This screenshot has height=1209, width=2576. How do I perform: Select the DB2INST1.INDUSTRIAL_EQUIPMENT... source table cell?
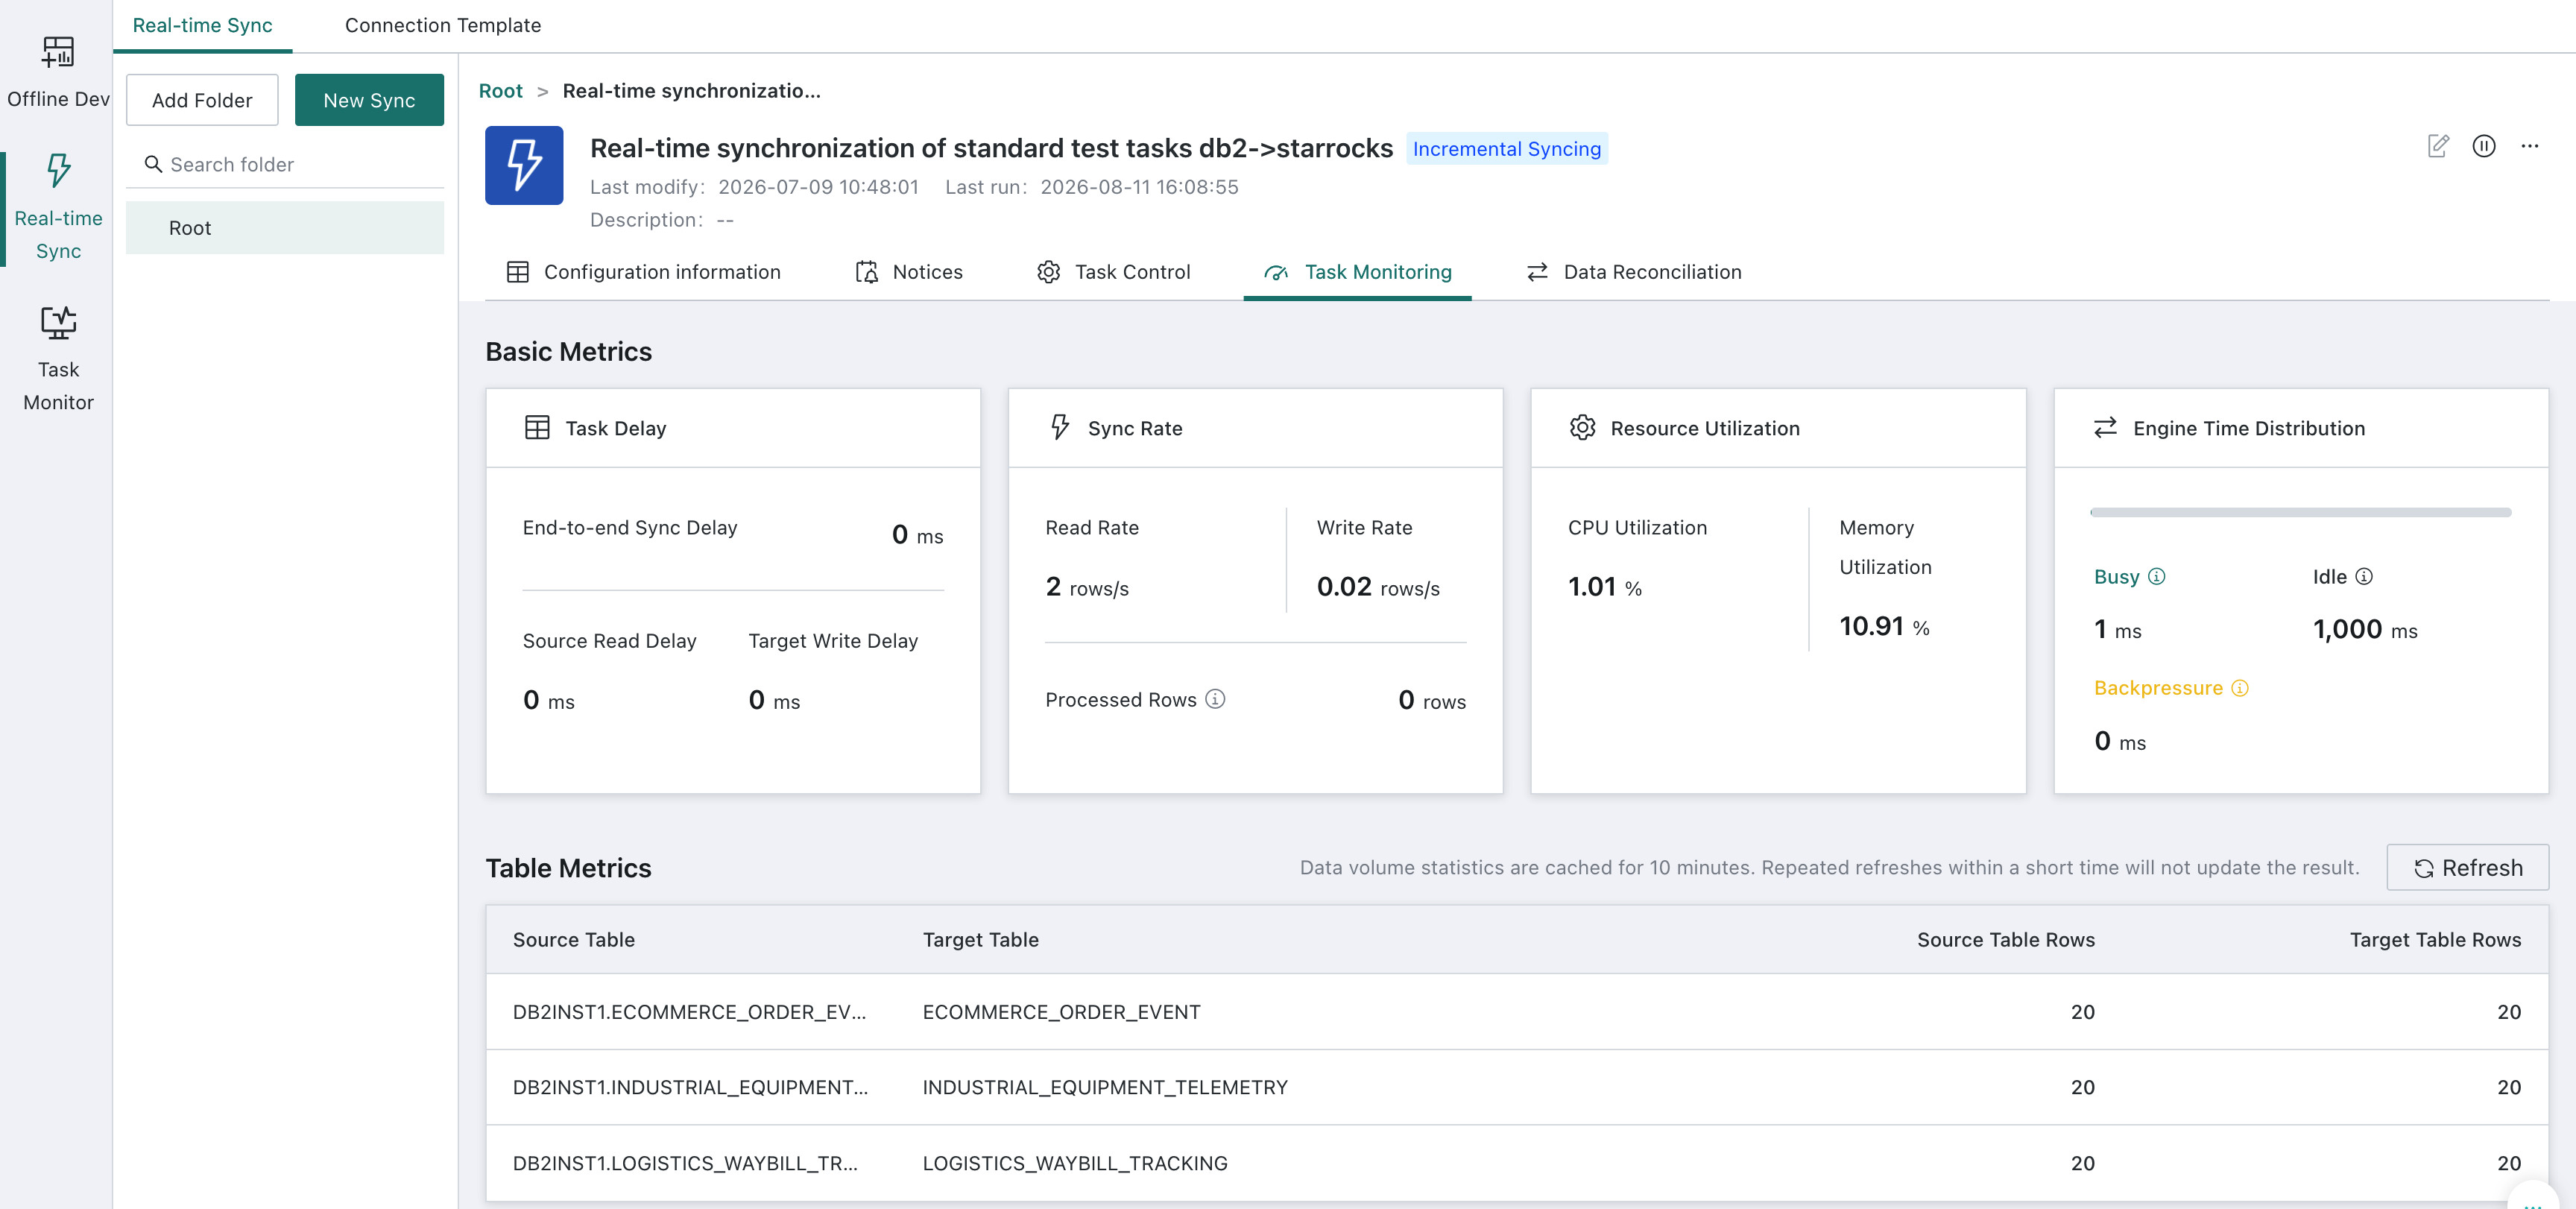click(x=691, y=1087)
